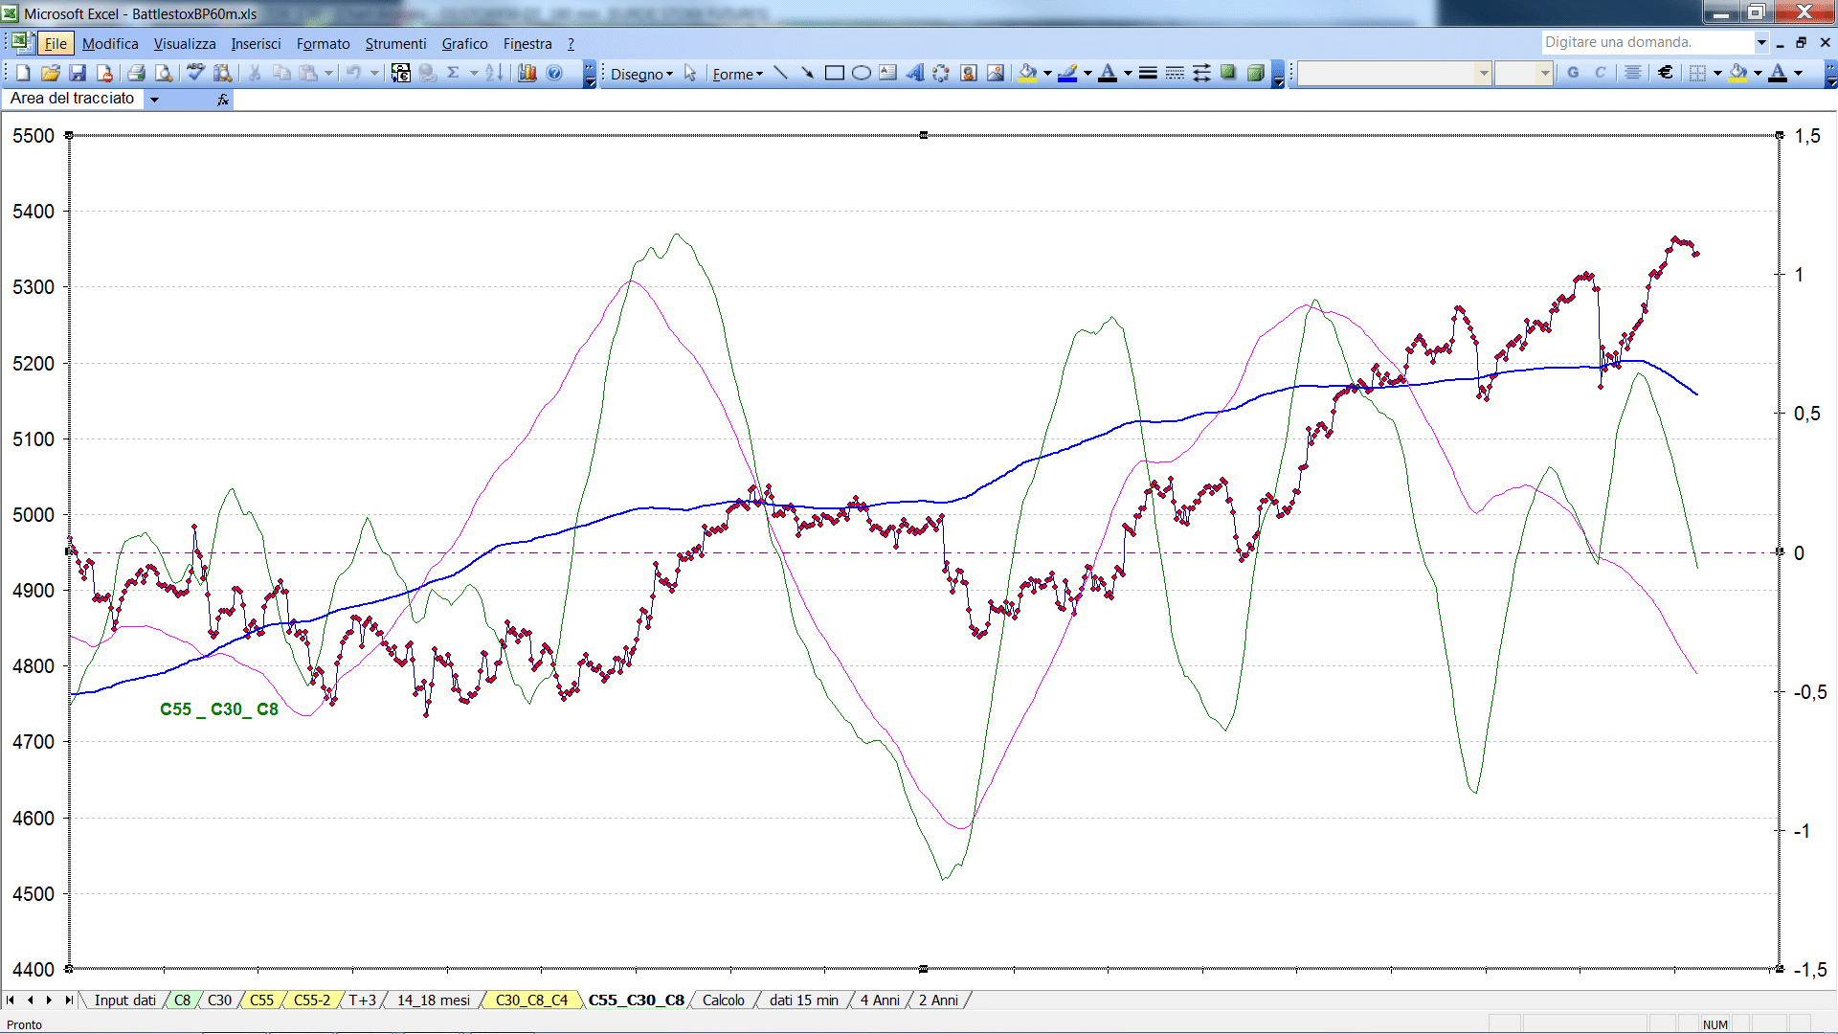Screen dimensions: 1838x1034
Task: Click the fx insert function button
Action: (223, 100)
